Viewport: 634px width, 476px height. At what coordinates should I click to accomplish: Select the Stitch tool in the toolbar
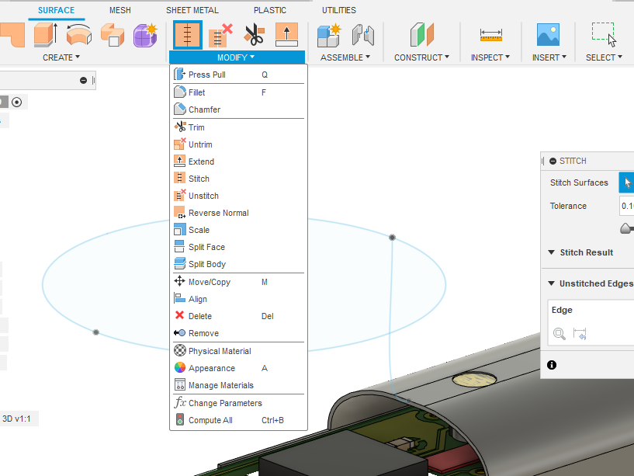187,35
